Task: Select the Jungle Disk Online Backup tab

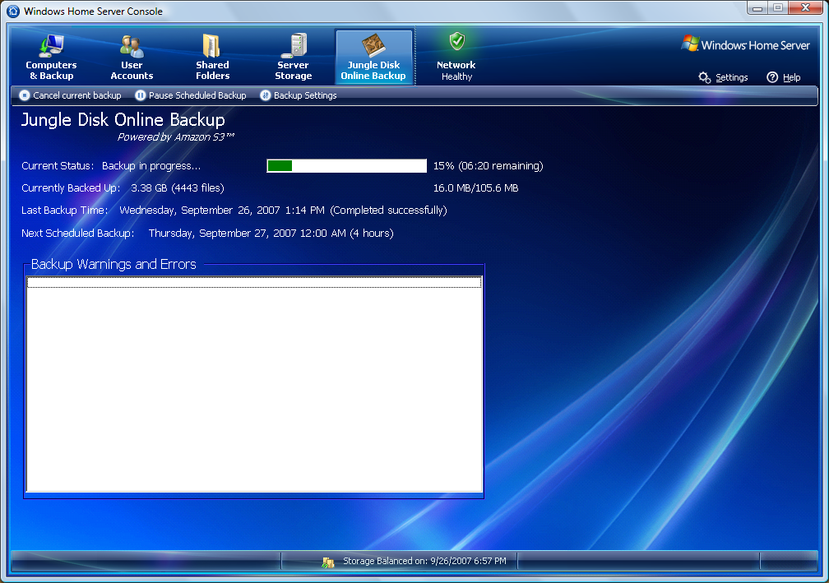Action: pos(373,57)
